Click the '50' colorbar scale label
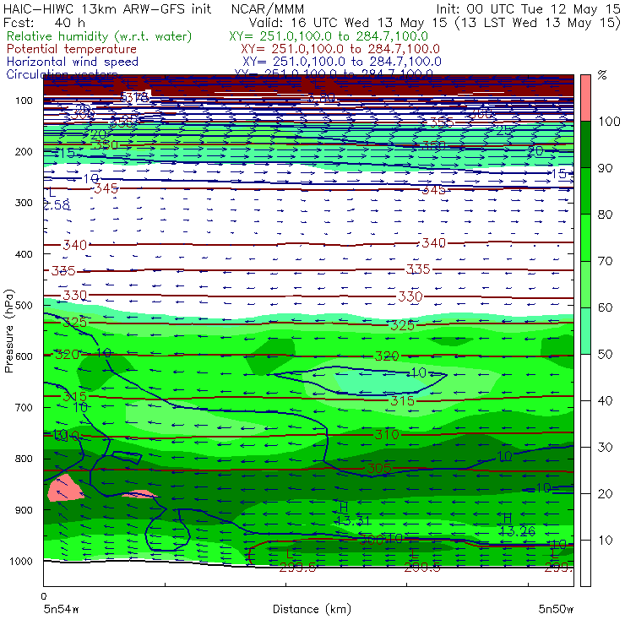 click(605, 354)
